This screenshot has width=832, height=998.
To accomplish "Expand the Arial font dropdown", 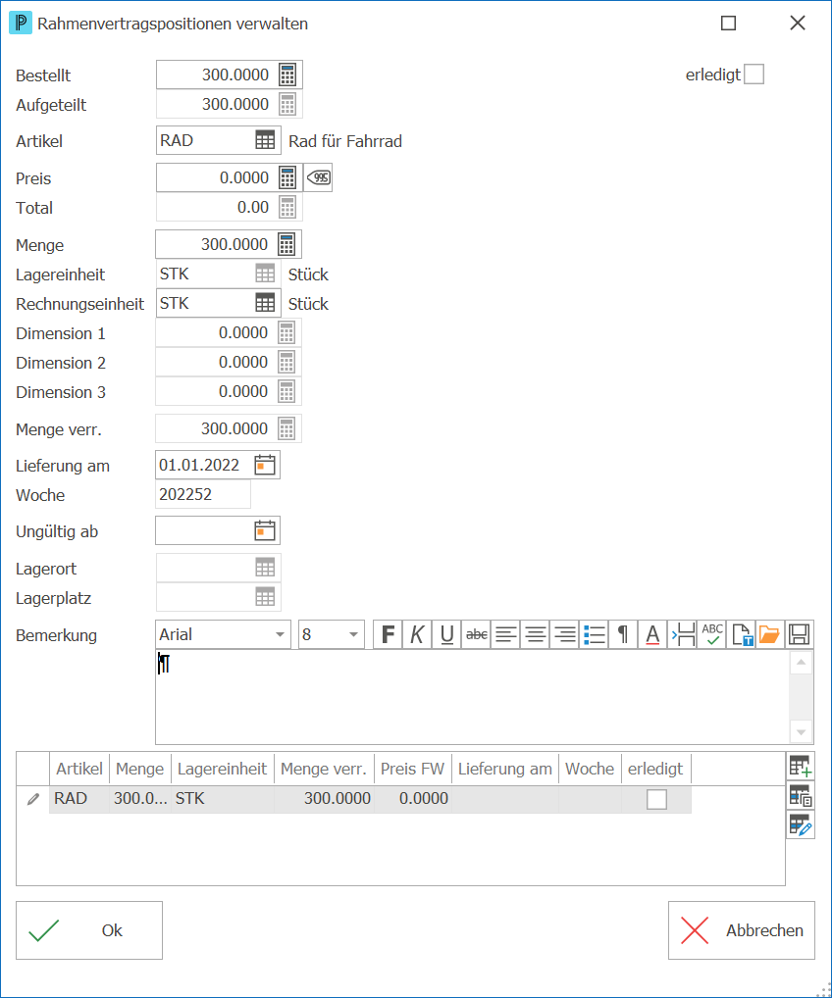I will pos(280,634).
